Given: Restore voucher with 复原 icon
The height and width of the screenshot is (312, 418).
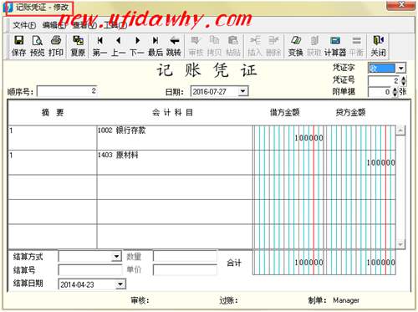Looking at the screenshot, I should tap(78, 46).
